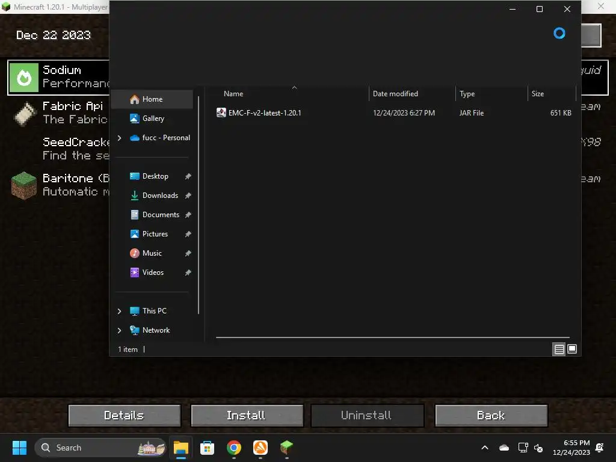The width and height of the screenshot is (616, 462).
Task: Open the taskbar clock and date
Action: pos(571,448)
